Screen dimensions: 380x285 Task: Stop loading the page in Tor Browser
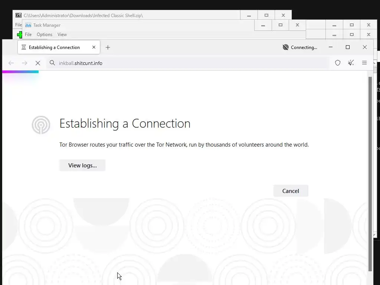[38, 63]
